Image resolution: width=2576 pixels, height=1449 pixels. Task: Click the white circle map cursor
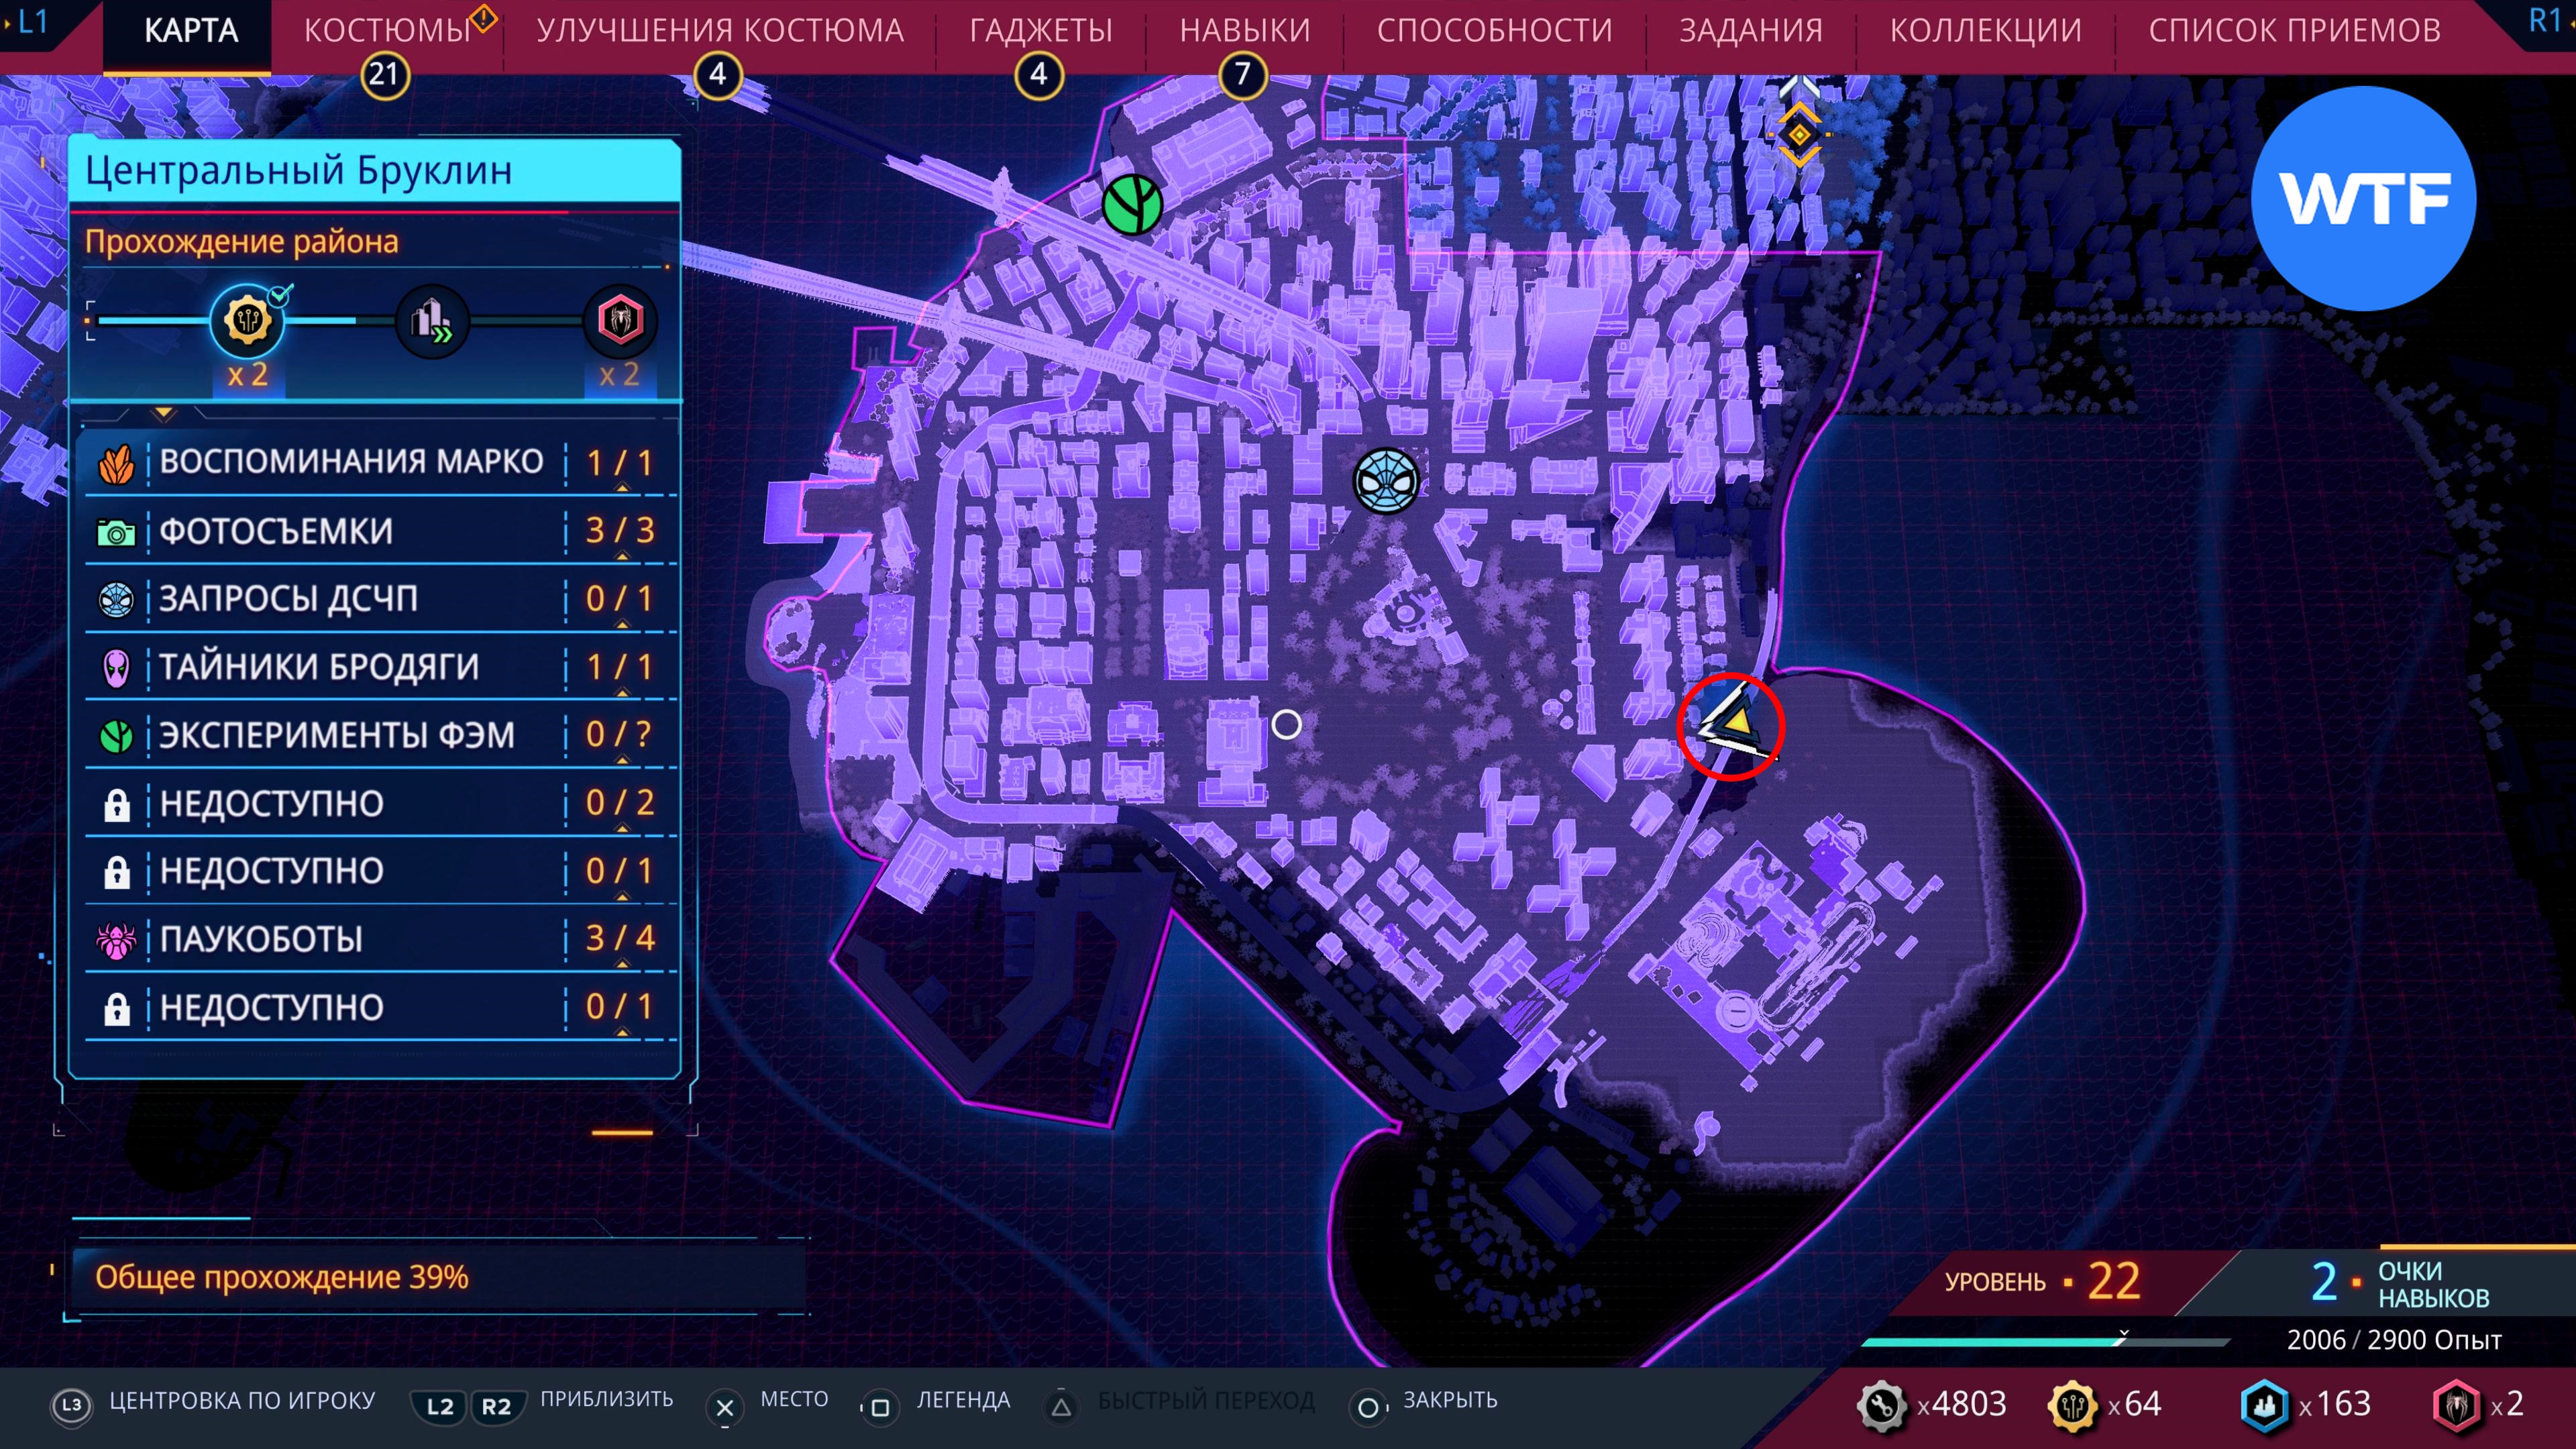1286,724
